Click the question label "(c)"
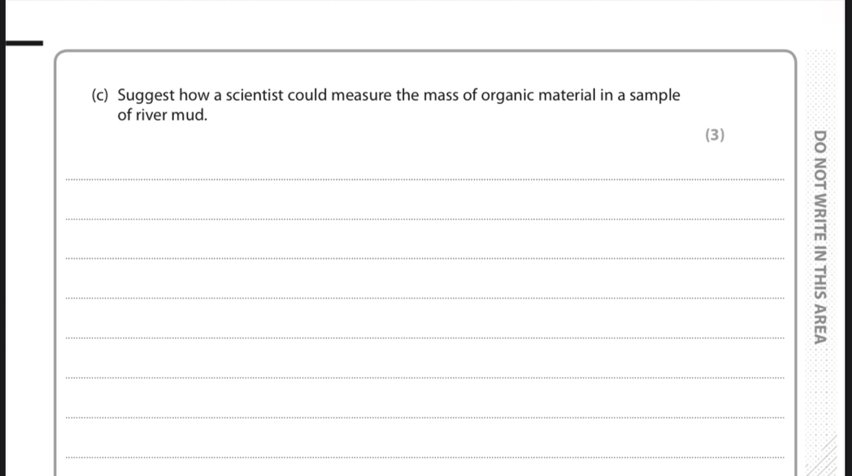Image resolution: width=852 pixels, height=476 pixels. tap(102, 96)
